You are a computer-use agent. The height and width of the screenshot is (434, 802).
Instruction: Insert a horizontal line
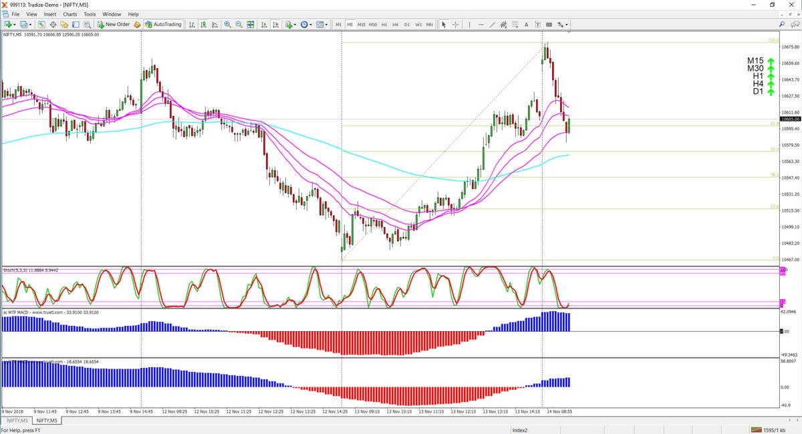482,25
